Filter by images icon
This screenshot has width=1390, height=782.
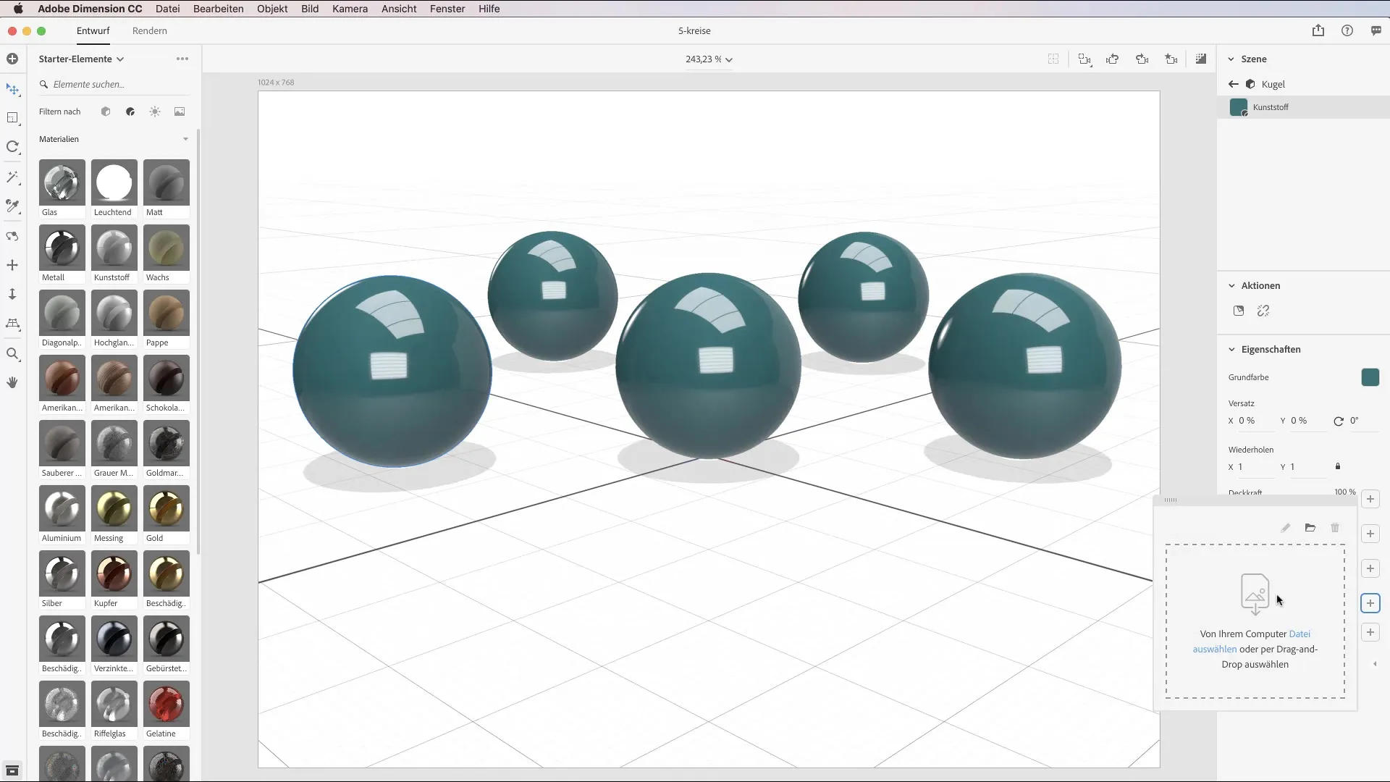180,112
